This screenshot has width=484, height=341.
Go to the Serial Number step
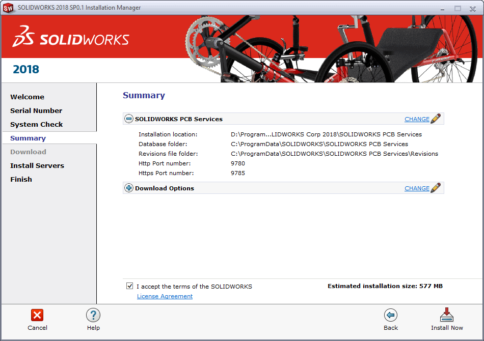(x=36, y=110)
